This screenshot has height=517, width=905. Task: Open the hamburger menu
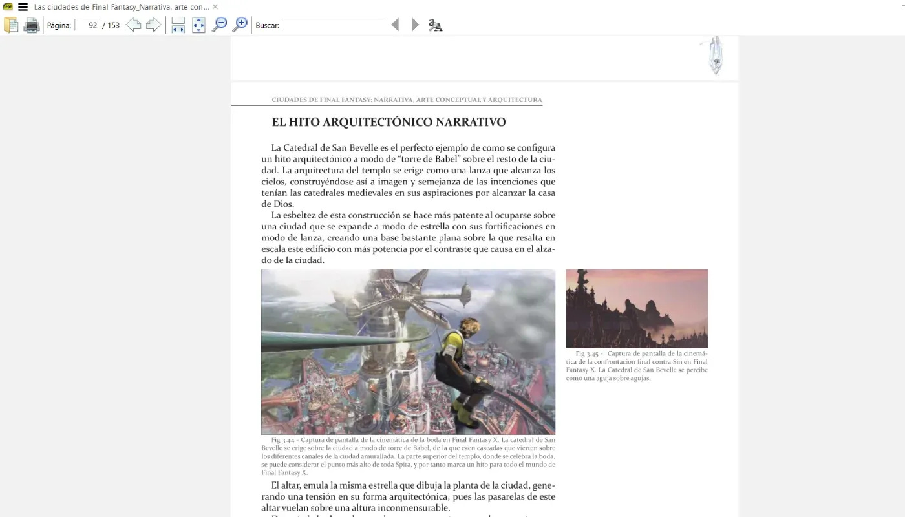[x=23, y=6]
